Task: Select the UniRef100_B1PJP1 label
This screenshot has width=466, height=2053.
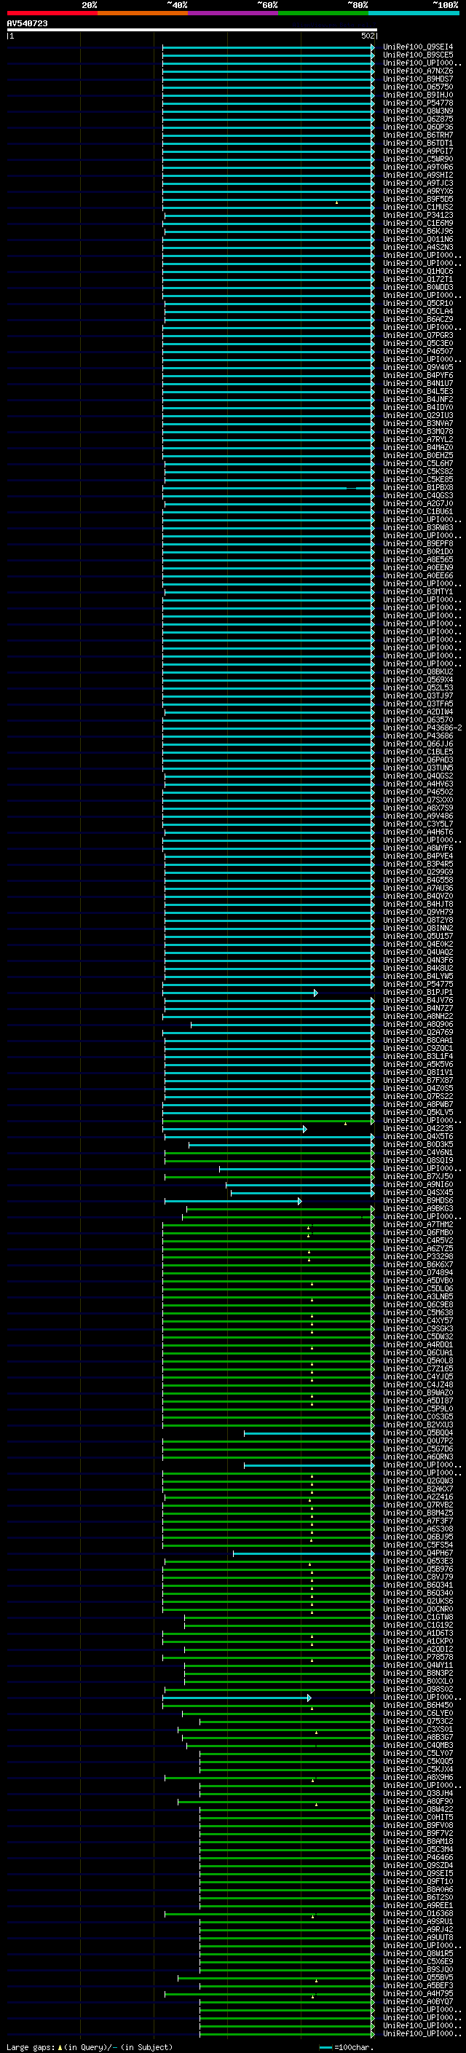Action: 418,991
